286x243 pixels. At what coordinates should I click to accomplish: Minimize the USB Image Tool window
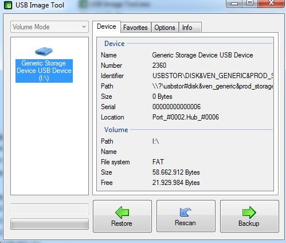tap(234, 3)
